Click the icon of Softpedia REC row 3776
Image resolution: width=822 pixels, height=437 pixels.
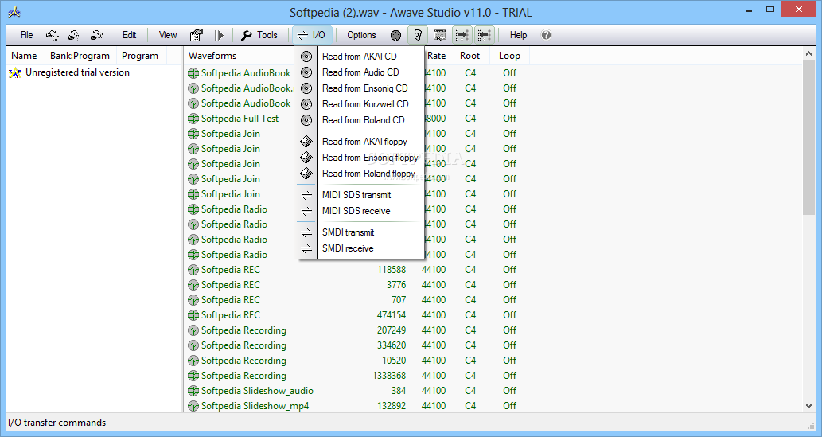(193, 285)
